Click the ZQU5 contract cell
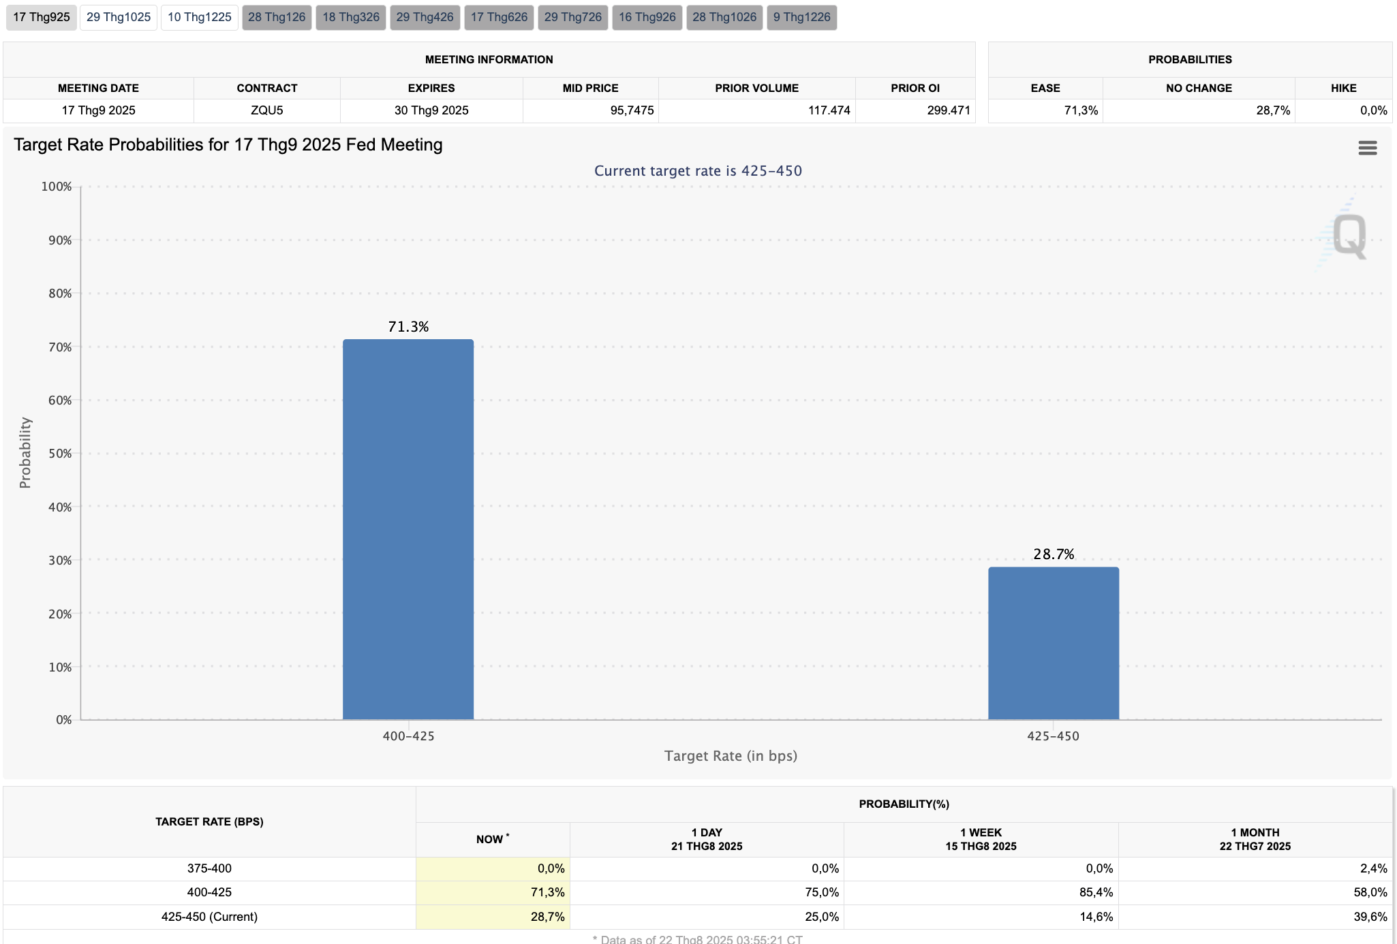1397x944 pixels. pyautogui.click(x=267, y=110)
